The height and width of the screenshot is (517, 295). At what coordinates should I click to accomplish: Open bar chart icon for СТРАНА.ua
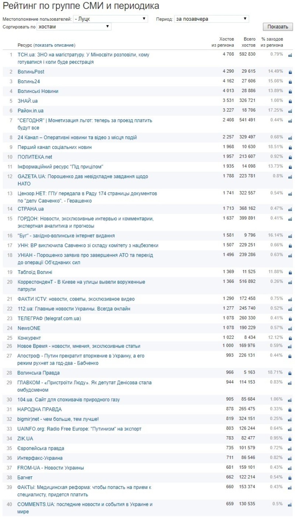click(290, 209)
